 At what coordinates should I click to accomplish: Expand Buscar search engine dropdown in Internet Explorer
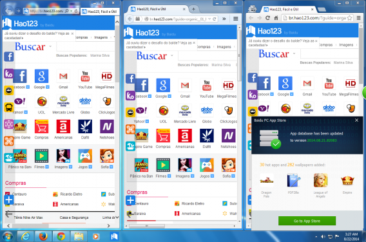(x=50, y=46)
